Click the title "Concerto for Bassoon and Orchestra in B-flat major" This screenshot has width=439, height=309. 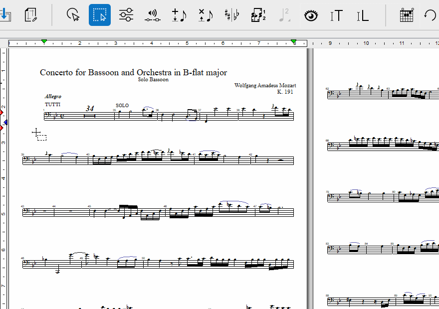click(134, 72)
